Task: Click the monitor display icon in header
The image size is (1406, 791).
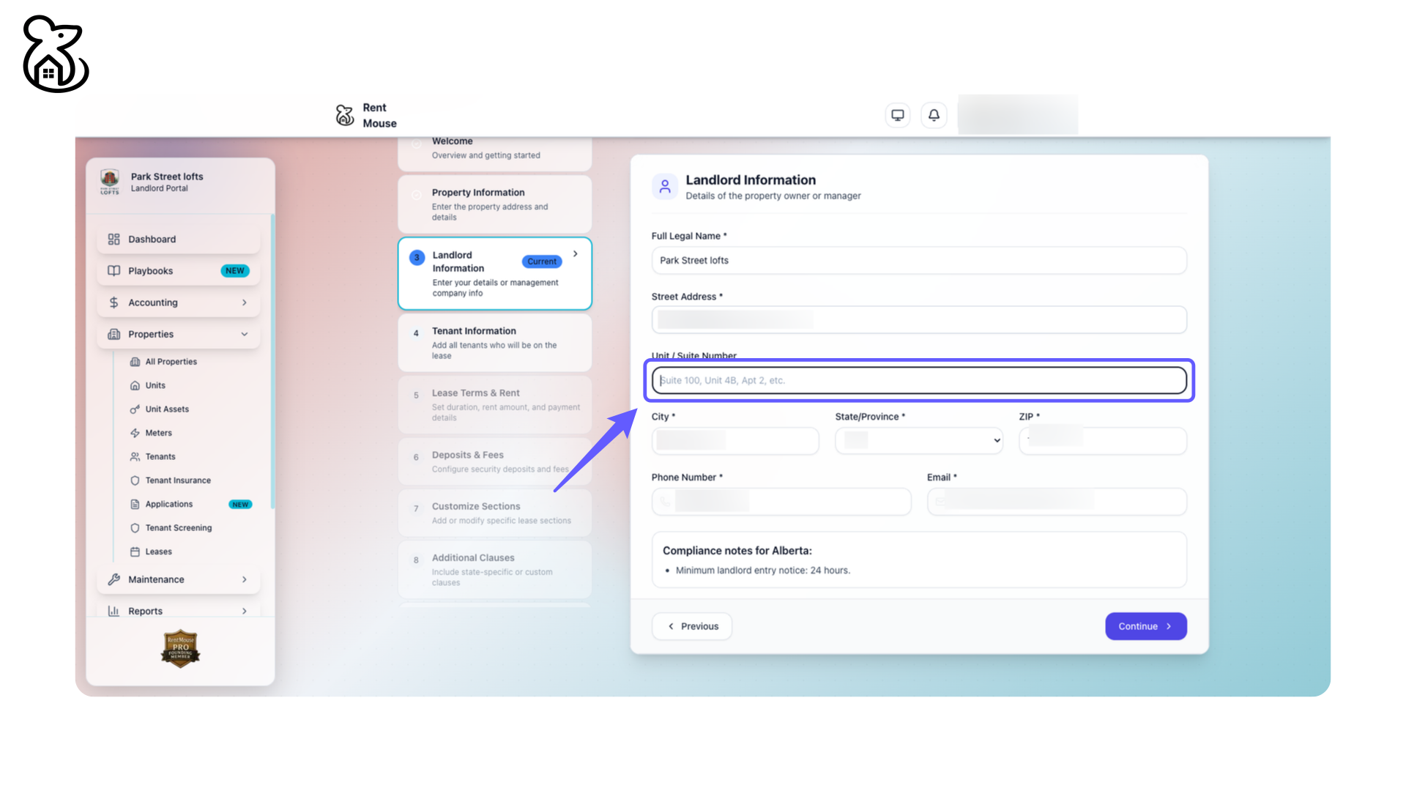Action: 897,115
